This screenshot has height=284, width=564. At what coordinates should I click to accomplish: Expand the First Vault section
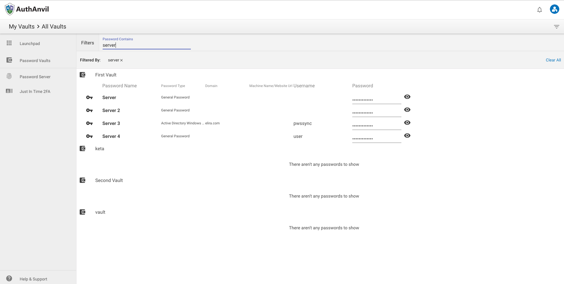pos(106,75)
